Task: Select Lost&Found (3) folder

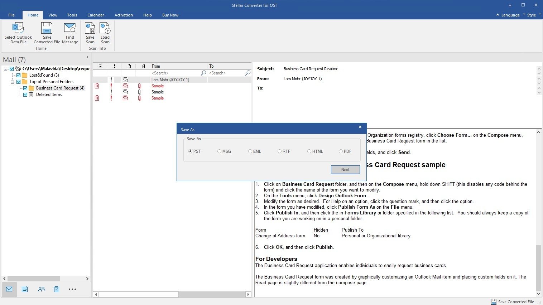Action: tap(44, 75)
